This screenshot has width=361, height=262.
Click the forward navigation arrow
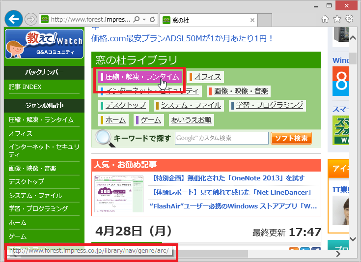(30, 19)
